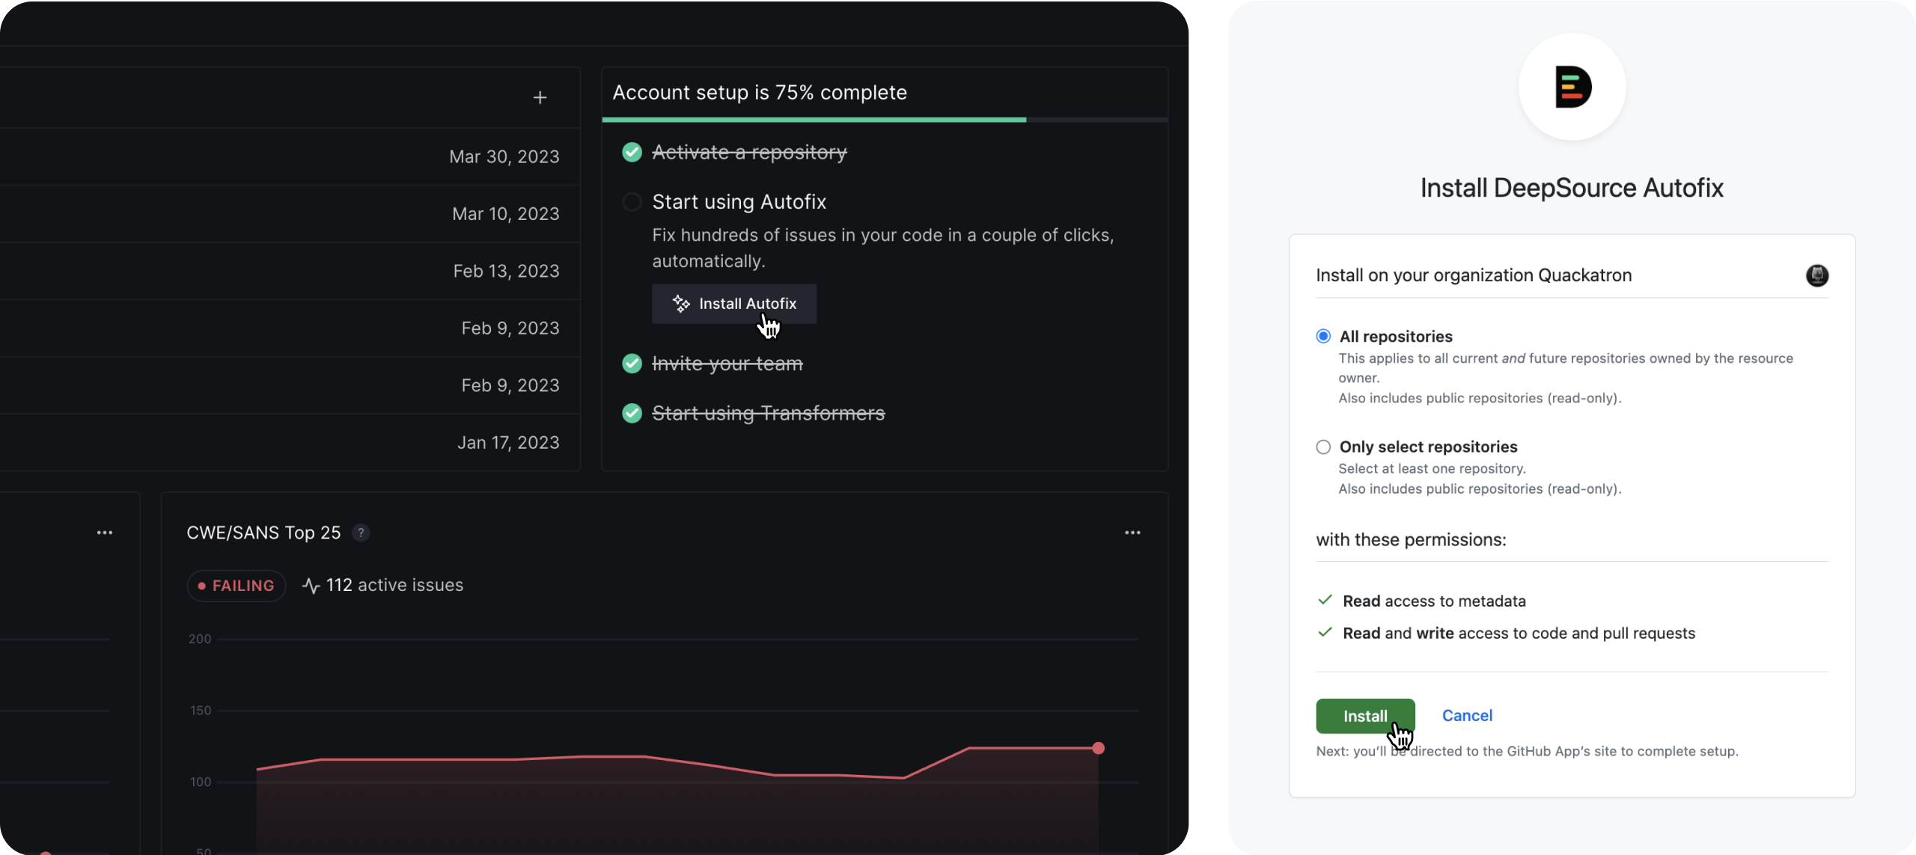The width and height of the screenshot is (1916, 855).
Task: Expand the Start using Autofix step
Action: point(739,202)
